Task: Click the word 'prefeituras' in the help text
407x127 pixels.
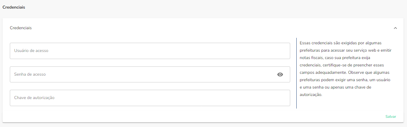Action: [x=310, y=50]
